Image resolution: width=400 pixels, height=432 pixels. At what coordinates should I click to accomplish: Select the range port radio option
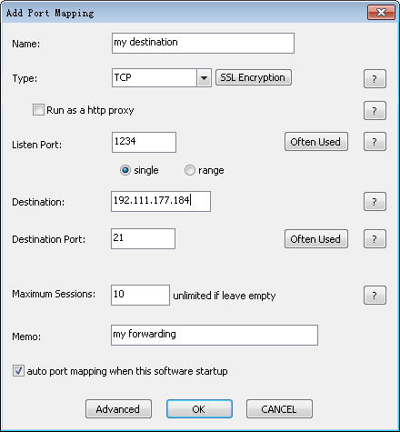pyautogui.click(x=190, y=170)
